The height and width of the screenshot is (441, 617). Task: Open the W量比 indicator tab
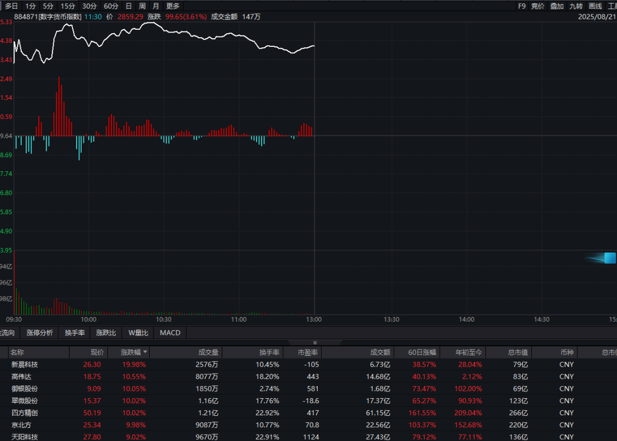pos(138,333)
